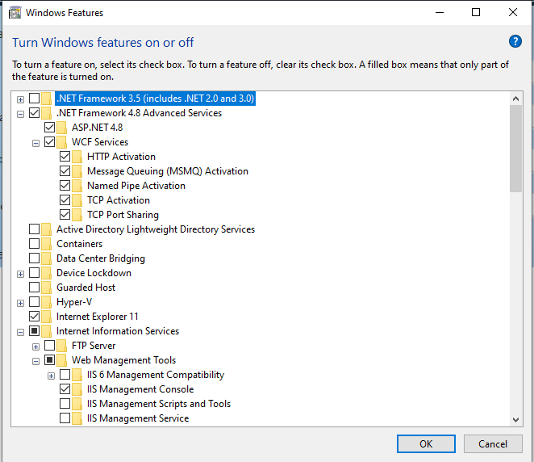Click the Cancel button
Viewport: 534px width, 462px height.
(x=492, y=443)
